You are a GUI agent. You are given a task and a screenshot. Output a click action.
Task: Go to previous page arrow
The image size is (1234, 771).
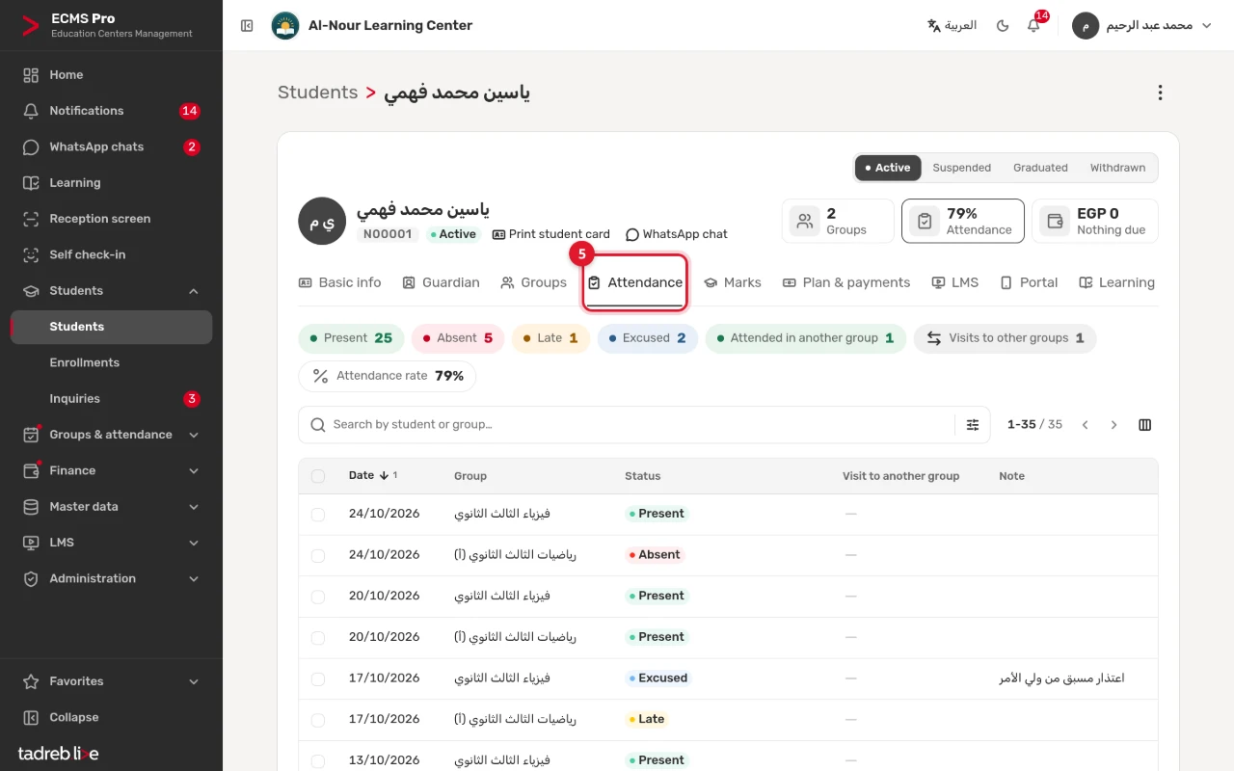click(1085, 425)
